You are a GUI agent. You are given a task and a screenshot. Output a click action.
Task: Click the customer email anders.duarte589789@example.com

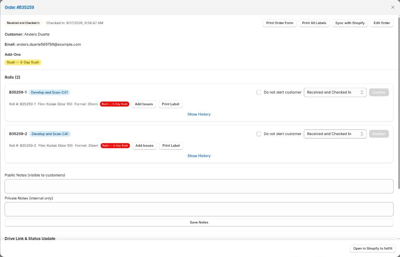coord(49,44)
